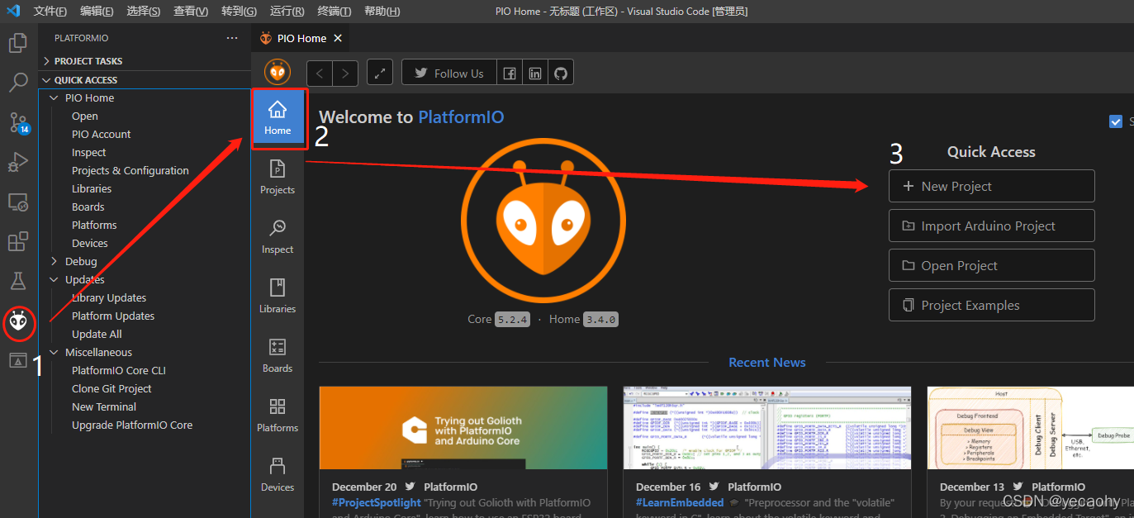Screen dimensions: 1134x518
Task: Click Import Arduino Project button
Action: [991, 226]
